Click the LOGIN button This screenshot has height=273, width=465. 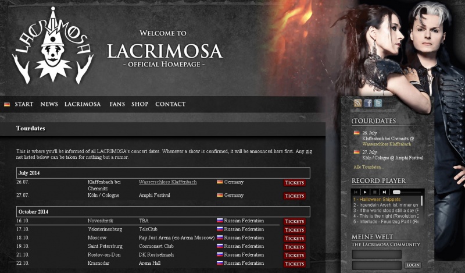coord(413,265)
